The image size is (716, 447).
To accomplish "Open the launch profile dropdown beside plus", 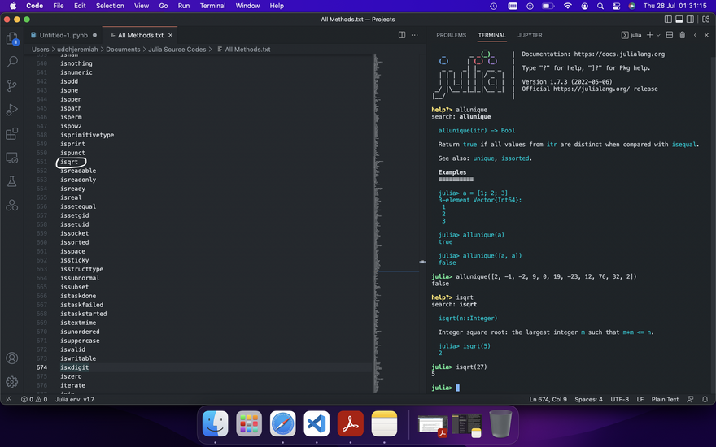I will click(x=659, y=35).
